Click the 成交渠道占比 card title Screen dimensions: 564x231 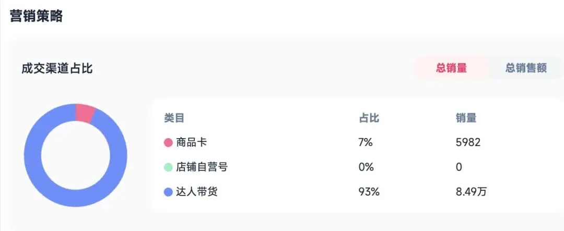57,68
